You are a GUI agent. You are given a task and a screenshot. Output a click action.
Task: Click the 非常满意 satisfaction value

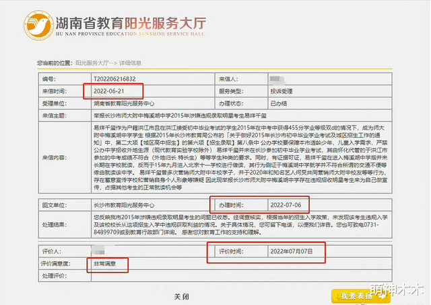click(x=105, y=263)
